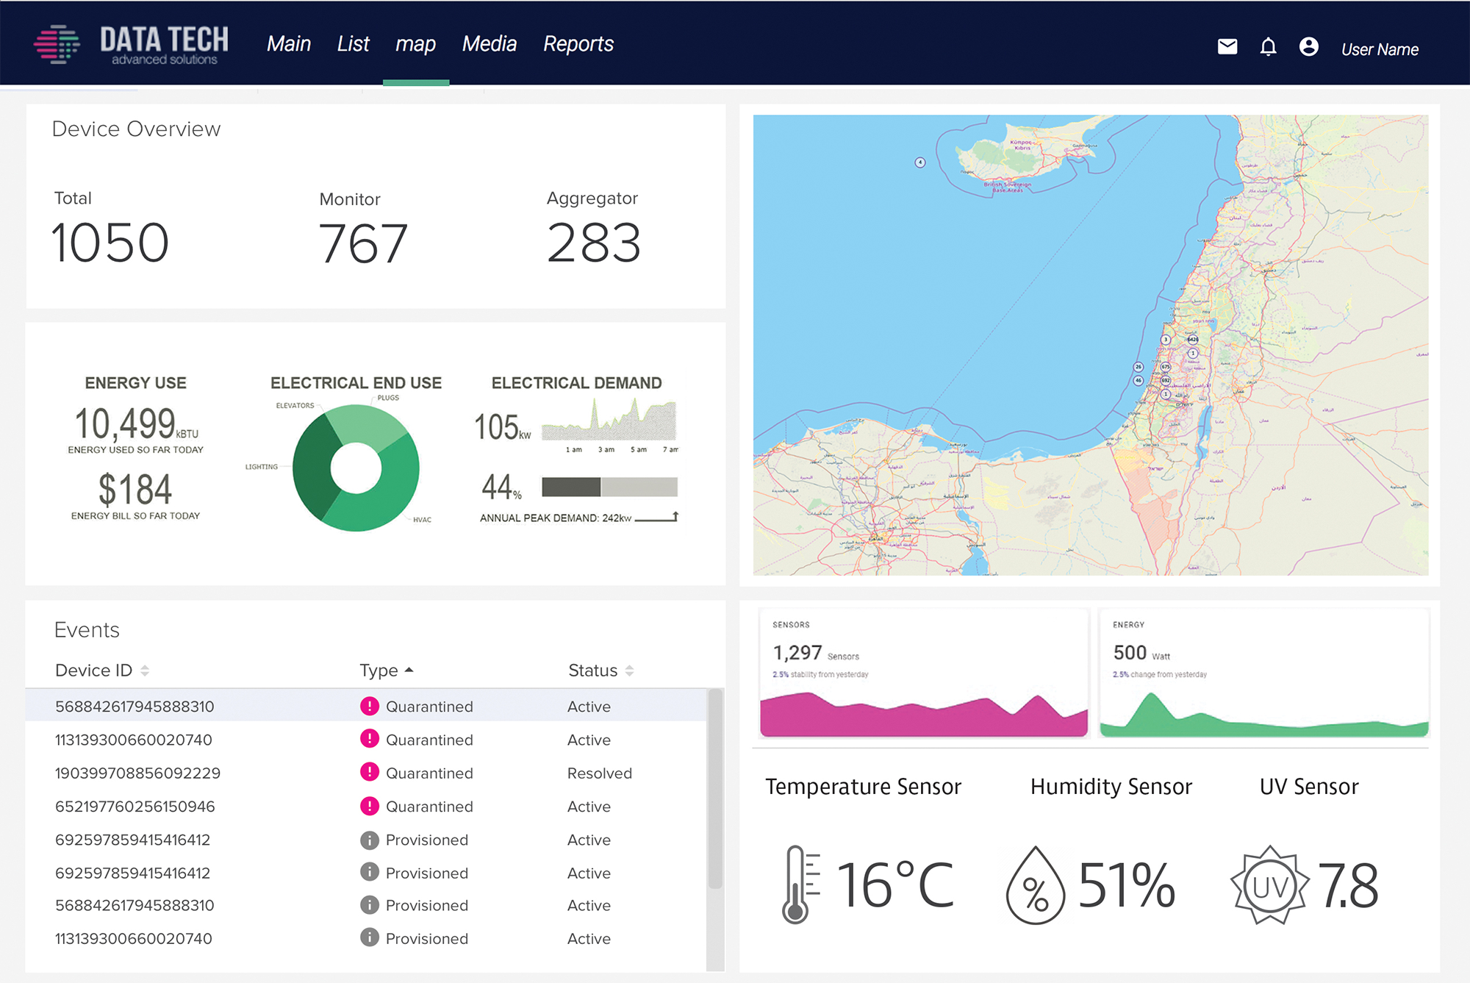1470x983 pixels.
Task: Switch to the Main tab
Action: (x=288, y=44)
